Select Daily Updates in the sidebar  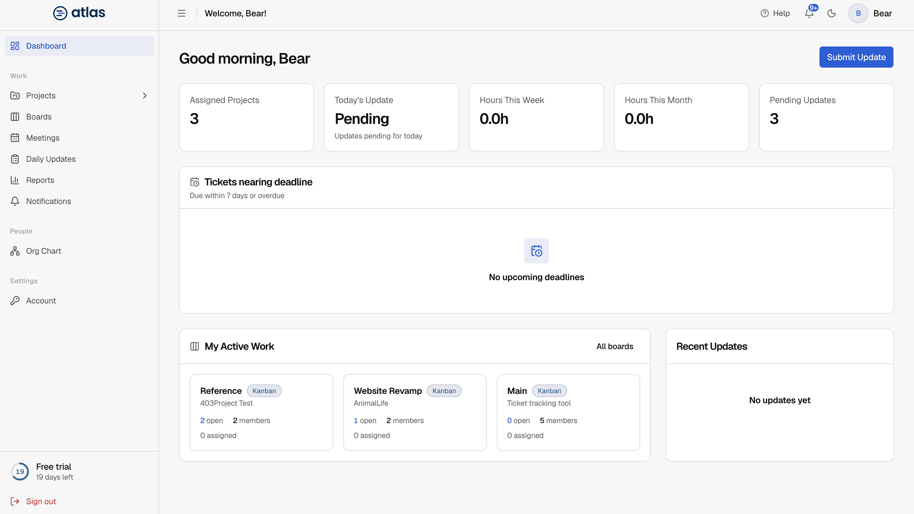click(79, 159)
